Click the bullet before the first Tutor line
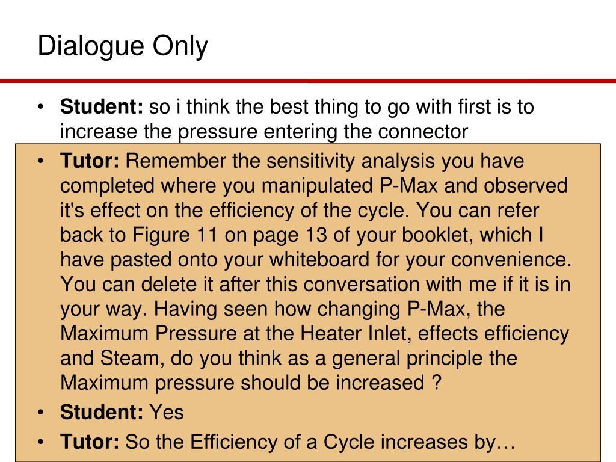Viewport: 616px width, 462px height. [40, 161]
